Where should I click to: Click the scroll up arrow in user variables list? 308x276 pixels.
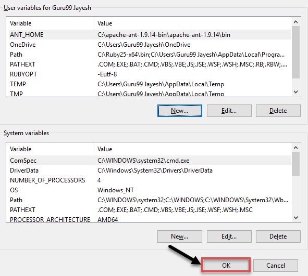[295, 22]
